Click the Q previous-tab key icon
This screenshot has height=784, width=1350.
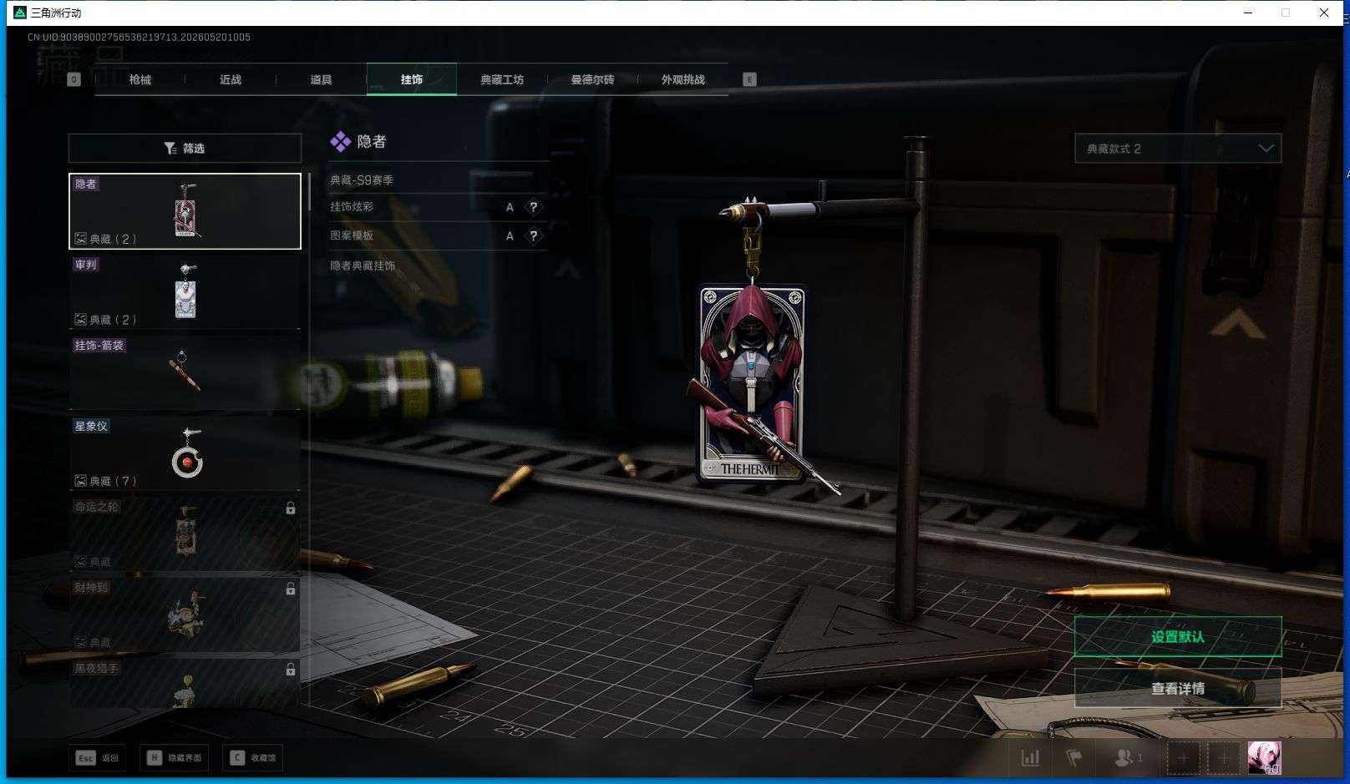pos(74,79)
